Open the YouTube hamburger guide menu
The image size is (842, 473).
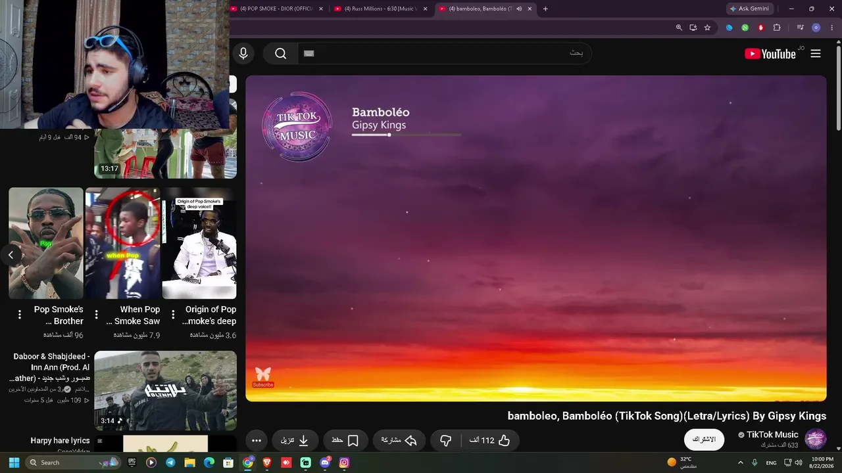tap(816, 54)
